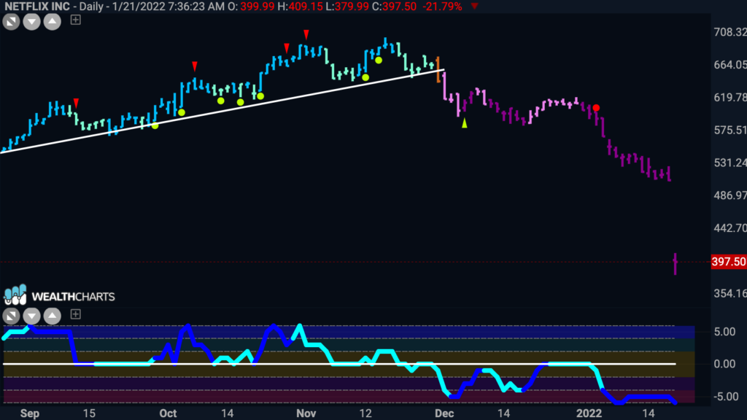Expand the oscillator panel to full size
The image size is (747, 420).
pyautogui.click(x=11, y=316)
